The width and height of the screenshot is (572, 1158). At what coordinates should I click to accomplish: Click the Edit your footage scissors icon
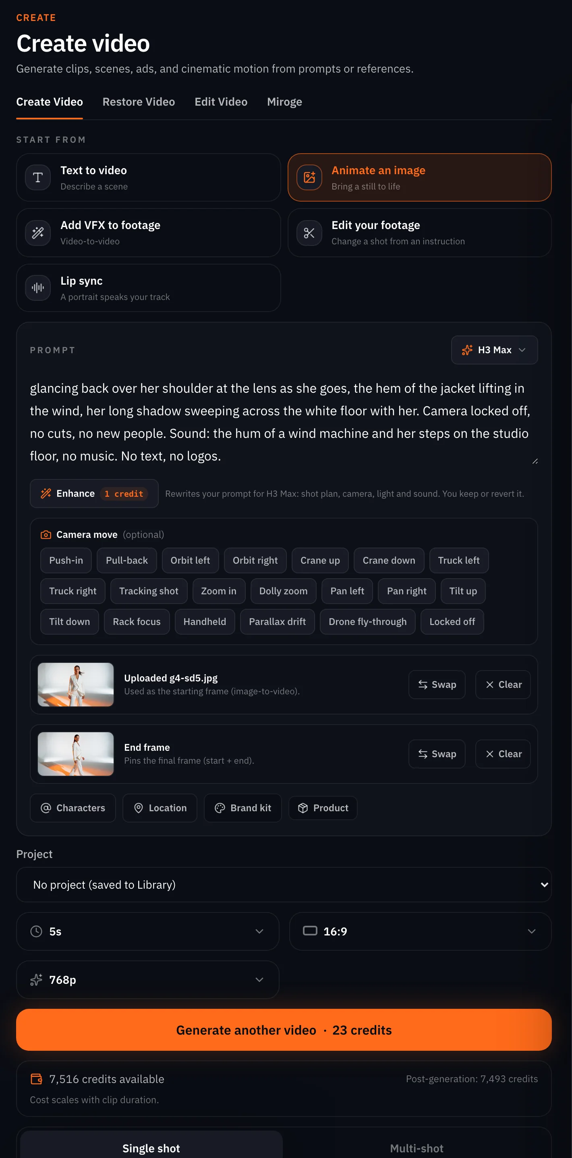click(309, 233)
